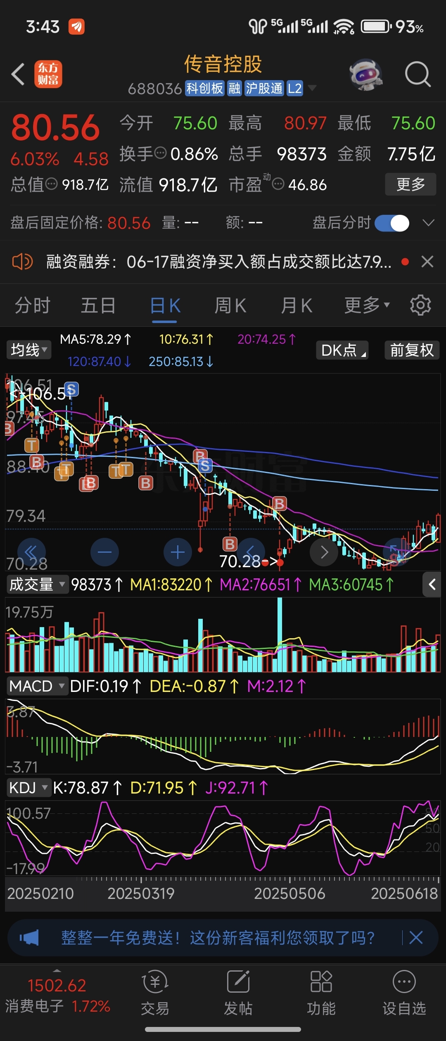The height and width of the screenshot is (1041, 446).
Task: Tap the 科创板 tag
Action: click(x=205, y=88)
